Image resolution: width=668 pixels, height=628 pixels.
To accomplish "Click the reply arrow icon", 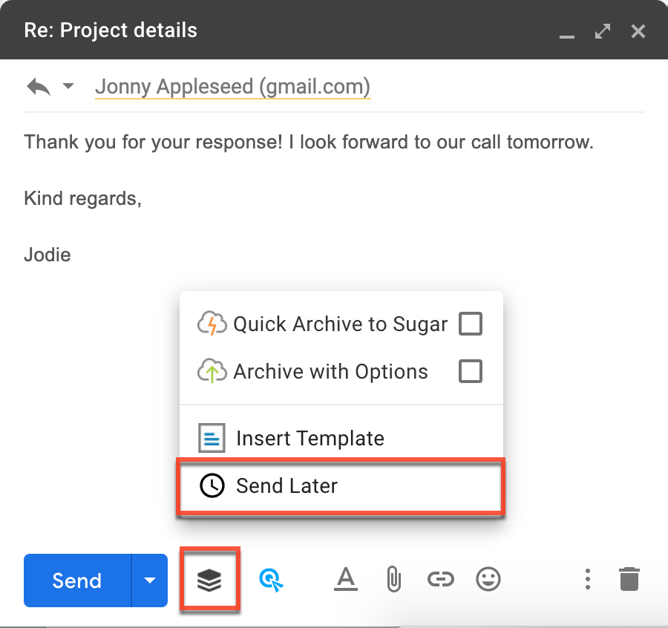I will (39, 87).
